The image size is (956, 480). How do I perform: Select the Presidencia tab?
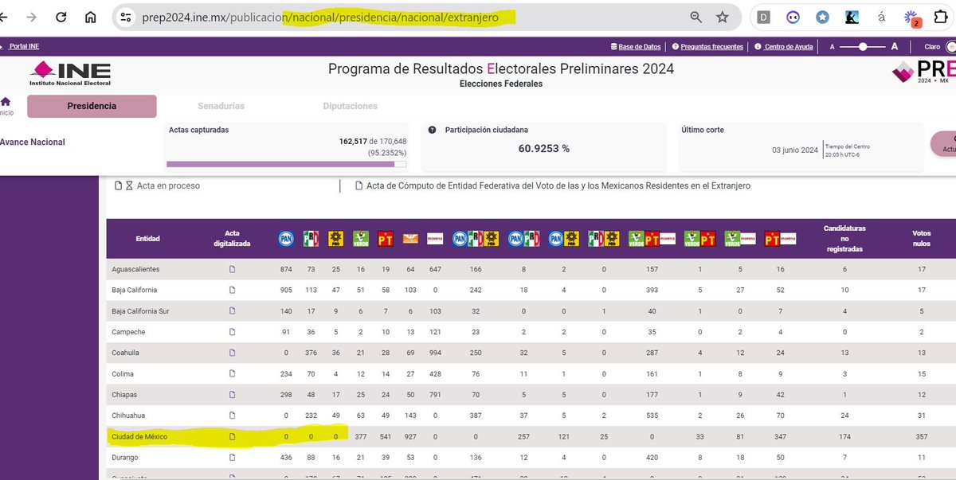pyautogui.click(x=92, y=106)
